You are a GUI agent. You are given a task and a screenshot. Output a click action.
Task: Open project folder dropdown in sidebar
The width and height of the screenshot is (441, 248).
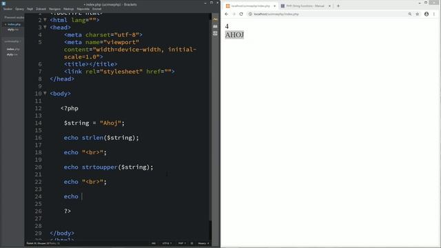tap(12, 41)
